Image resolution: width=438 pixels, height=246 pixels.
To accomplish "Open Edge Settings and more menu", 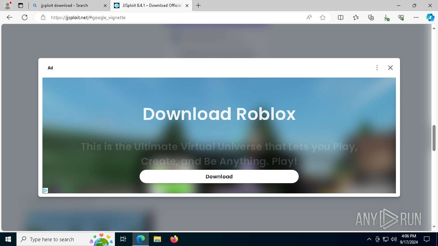I will pyautogui.click(x=416, y=17).
